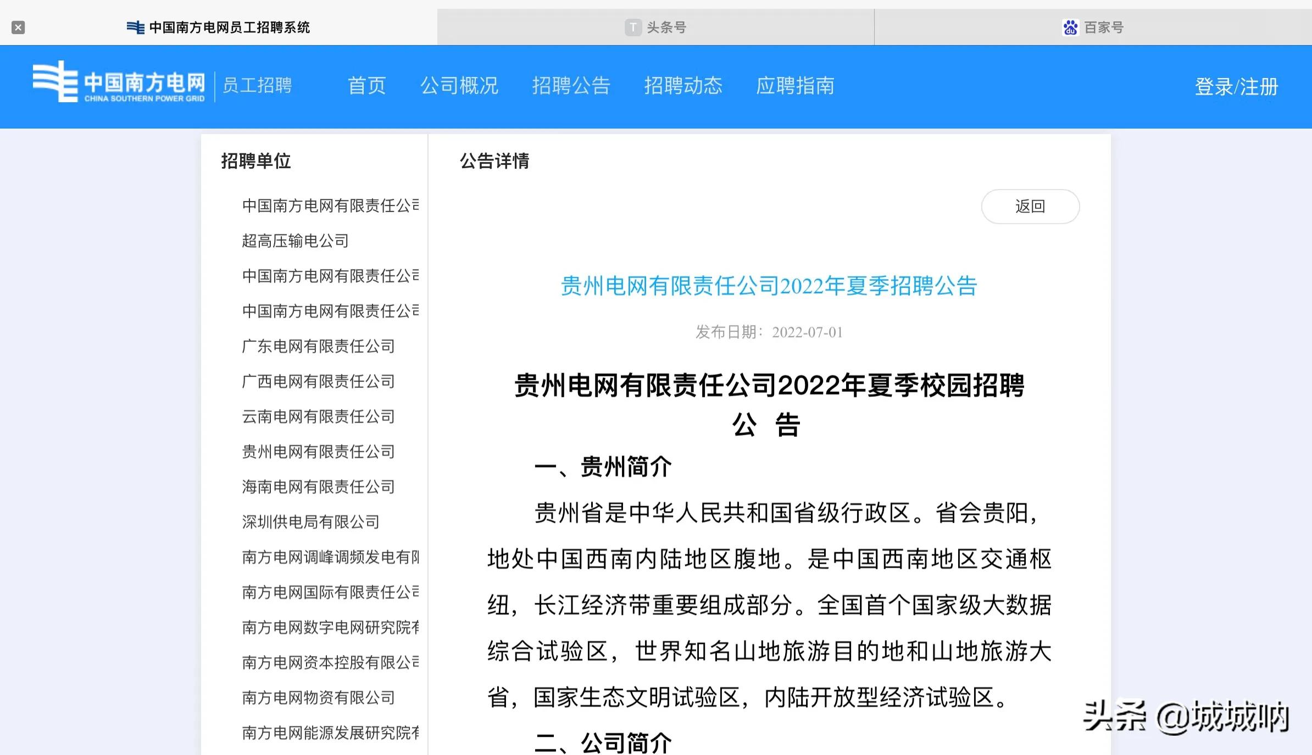
Task: Select 贵州电网有限责任公司 in the sidebar
Action: pos(319,452)
